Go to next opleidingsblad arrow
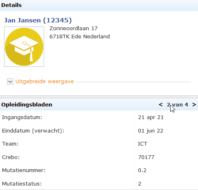The image size is (198, 190). click(x=194, y=105)
